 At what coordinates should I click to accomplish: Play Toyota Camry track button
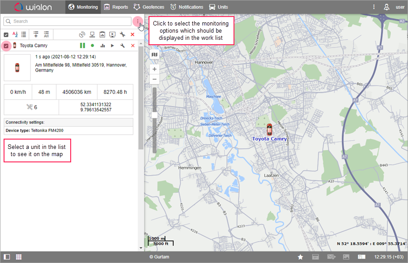pyautogui.click(x=112, y=46)
